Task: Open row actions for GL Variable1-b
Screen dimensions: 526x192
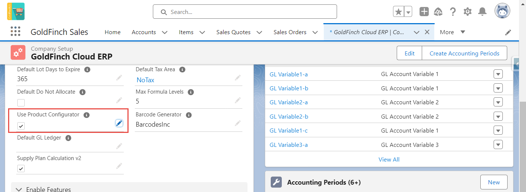Action: click(498, 88)
